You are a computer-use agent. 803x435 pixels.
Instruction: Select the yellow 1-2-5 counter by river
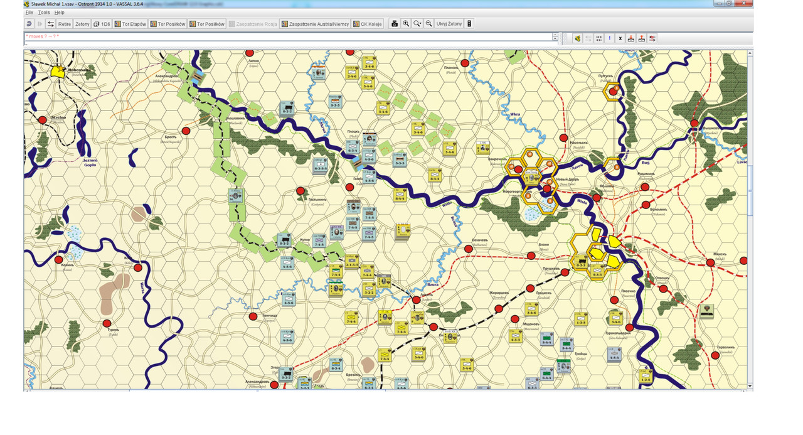tap(646, 376)
